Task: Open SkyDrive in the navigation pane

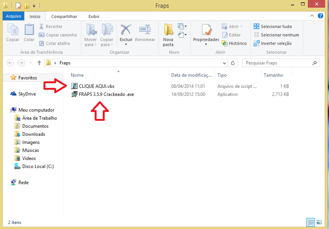Action: (23, 94)
